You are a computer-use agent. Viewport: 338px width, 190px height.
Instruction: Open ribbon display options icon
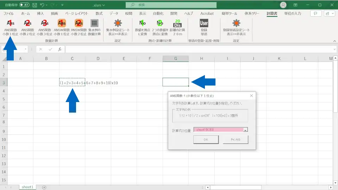coord(295,5)
